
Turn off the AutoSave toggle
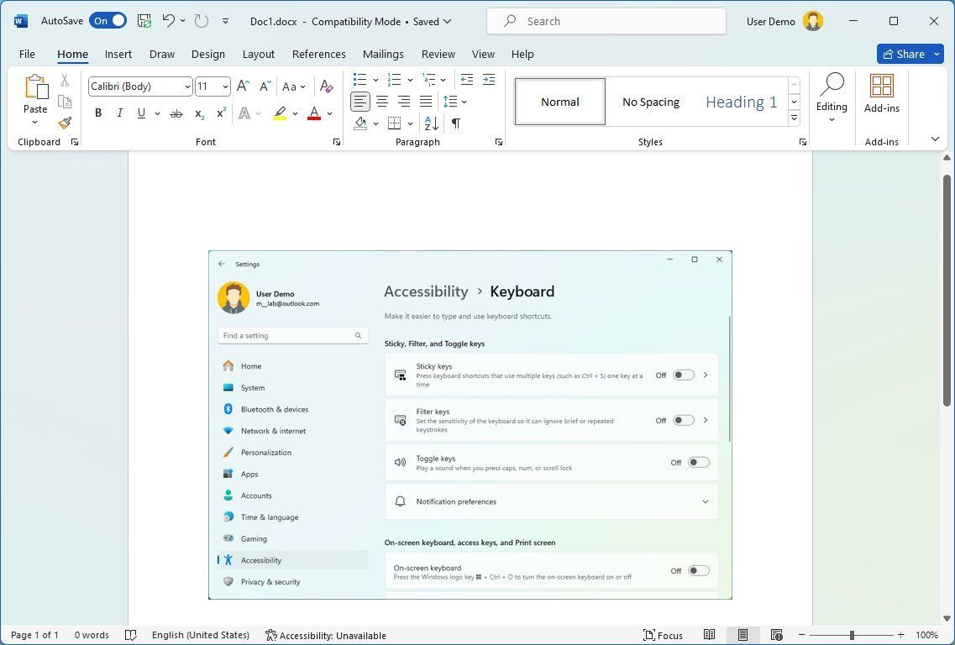pos(108,21)
